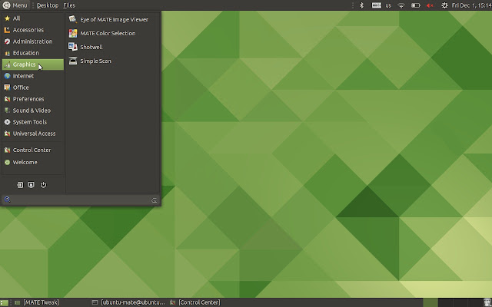This screenshot has width=492, height=307.
Task: Open the Files menu in the top panel
Action: [x=69, y=5]
